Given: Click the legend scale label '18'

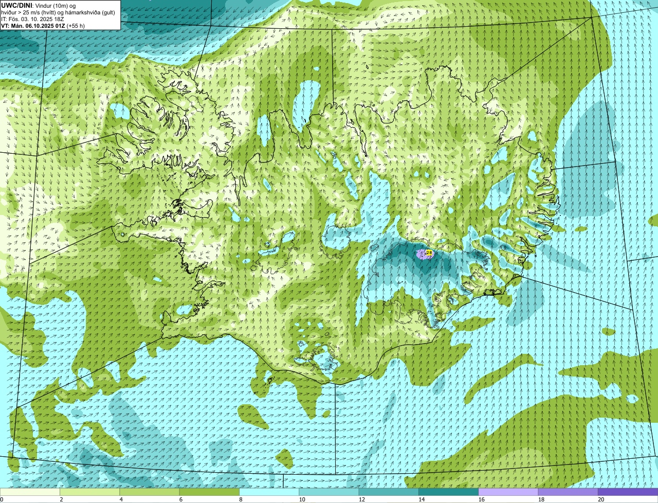Looking at the screenshot, I should [541, 499].
